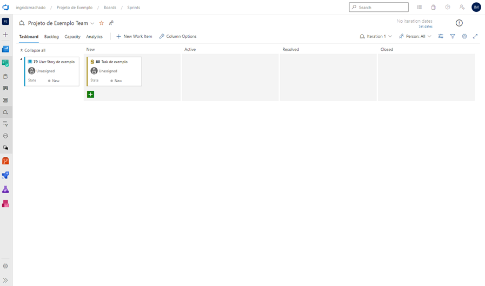
Task: Open the Artifacts hub in sidebar
Action: coord(5,203)
